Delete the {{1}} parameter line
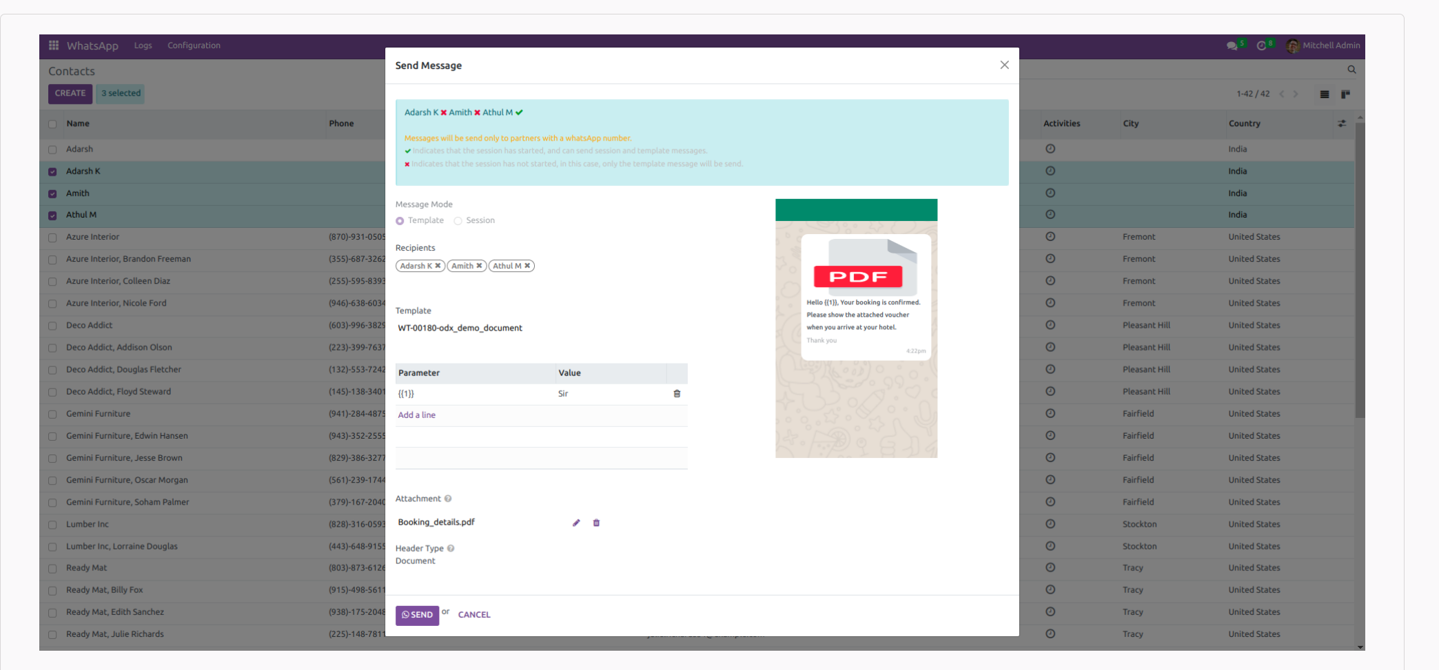 (x=677, y=394)
